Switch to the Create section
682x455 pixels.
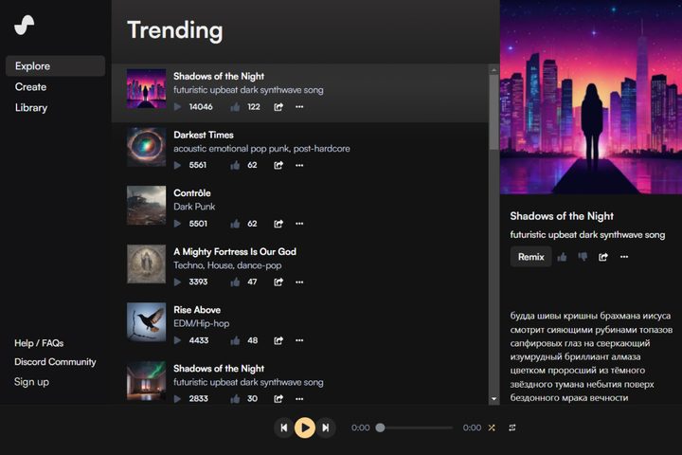pyautogui.click(x=31, y=87)
